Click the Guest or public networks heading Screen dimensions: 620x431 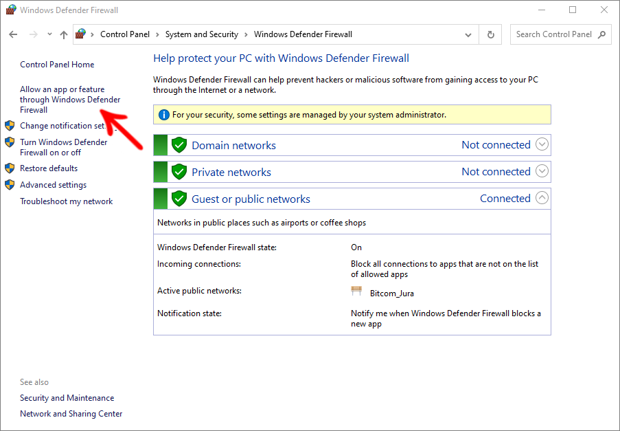click(x=251, y=199)
